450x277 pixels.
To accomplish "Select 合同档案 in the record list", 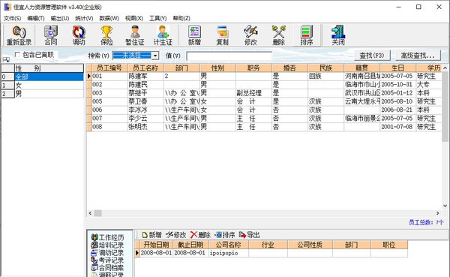I will tap(107, 268).
